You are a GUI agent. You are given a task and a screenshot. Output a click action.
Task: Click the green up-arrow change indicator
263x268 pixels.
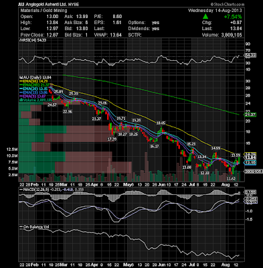coord(205,17)
